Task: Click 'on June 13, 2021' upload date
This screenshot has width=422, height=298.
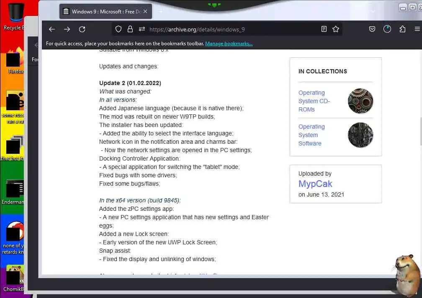Action: [x=321, y=194]
